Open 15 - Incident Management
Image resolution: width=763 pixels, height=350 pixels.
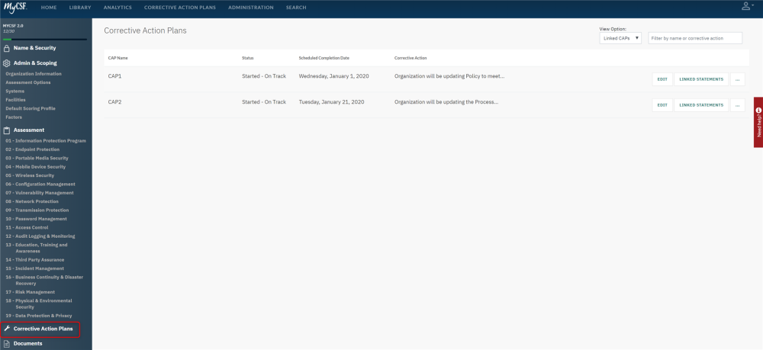tap(34, 269)
